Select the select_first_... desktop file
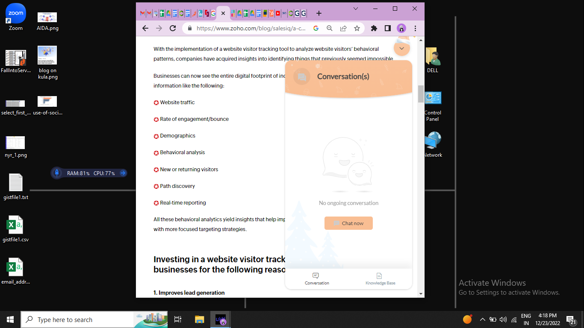The width and height of the screenshot is (584, 328). [16, 107]
